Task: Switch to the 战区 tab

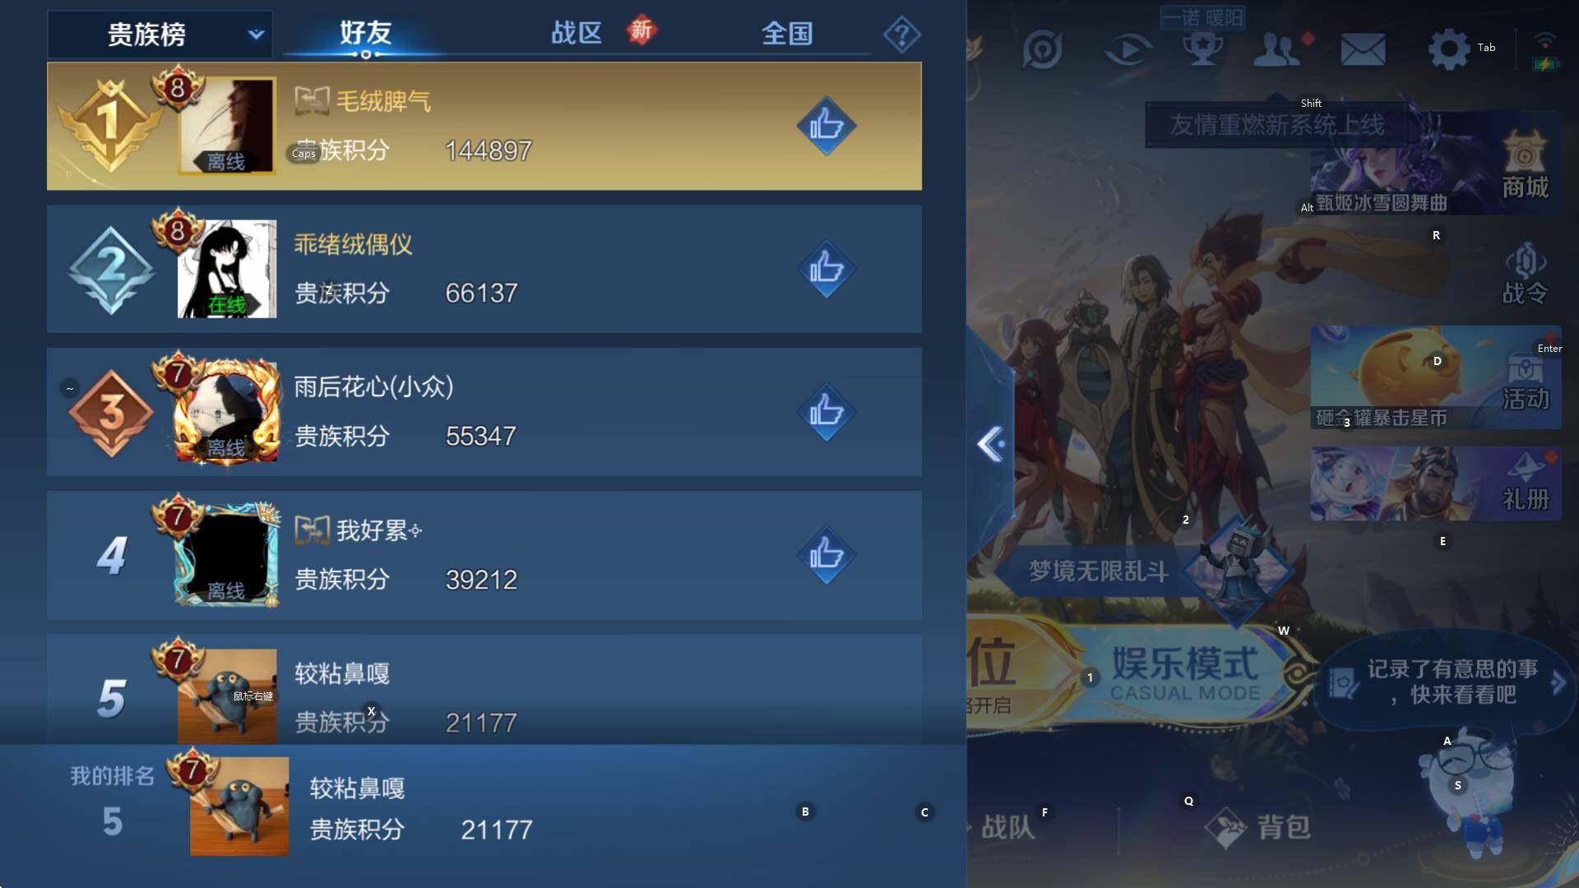Action: pos(576,33)
